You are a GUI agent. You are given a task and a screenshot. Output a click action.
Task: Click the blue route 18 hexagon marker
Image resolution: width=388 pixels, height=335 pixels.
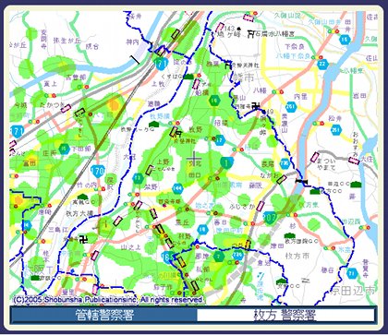coord(202,229)
